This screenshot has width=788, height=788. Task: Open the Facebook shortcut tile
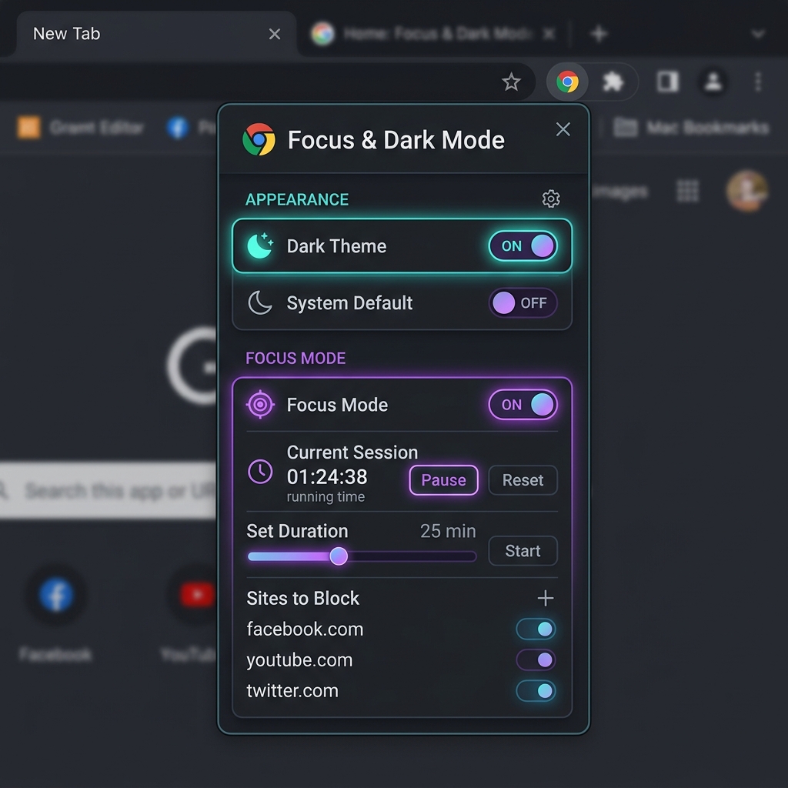pos(55,613)
